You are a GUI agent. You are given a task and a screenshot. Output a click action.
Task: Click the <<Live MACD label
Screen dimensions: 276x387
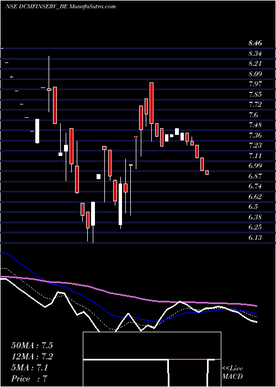(232, 373)
